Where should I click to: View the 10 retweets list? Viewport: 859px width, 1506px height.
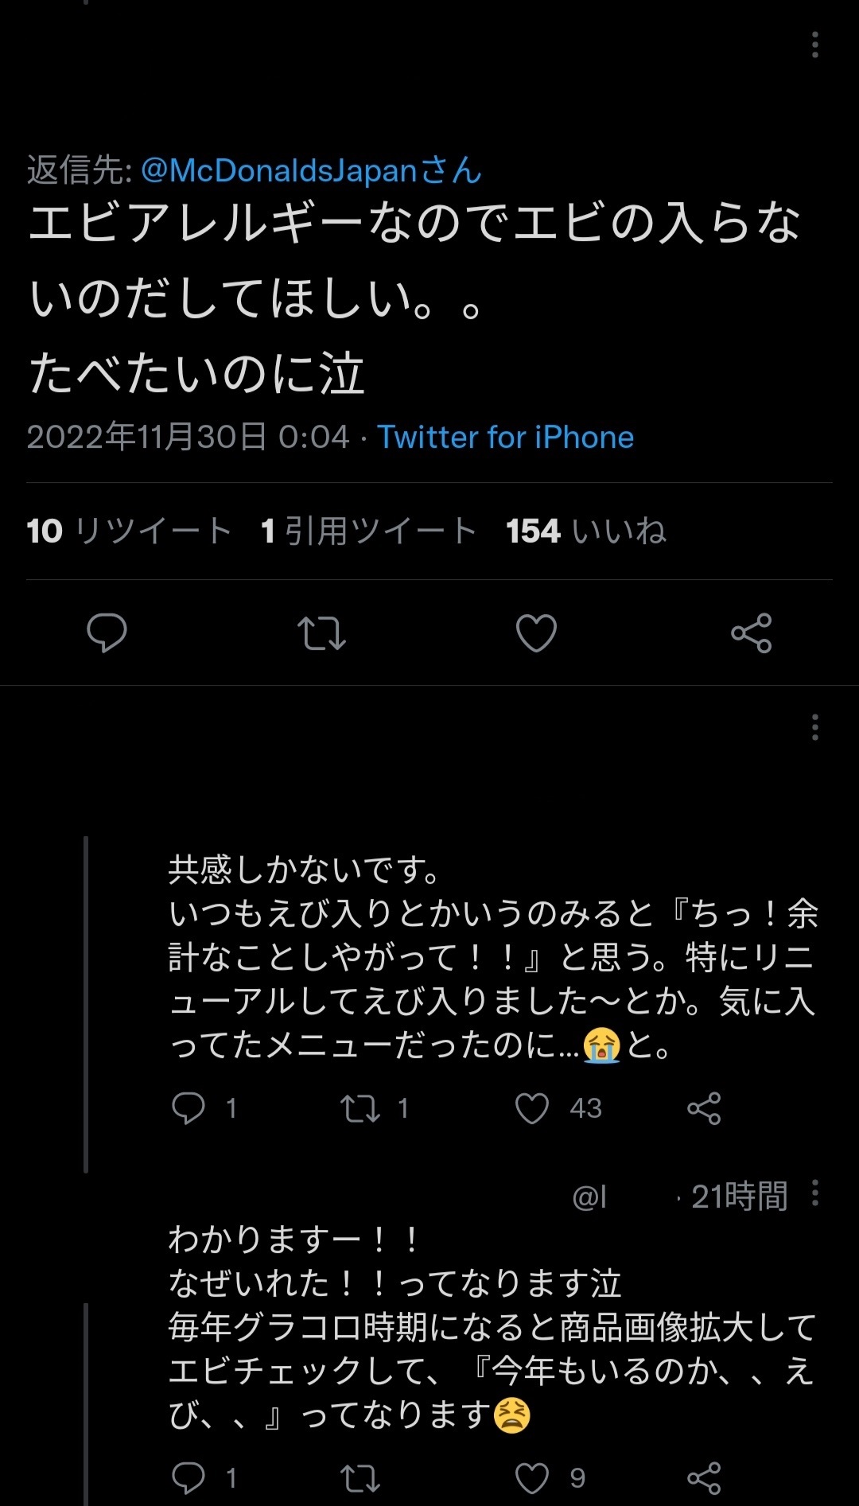(x=130, y=531)
